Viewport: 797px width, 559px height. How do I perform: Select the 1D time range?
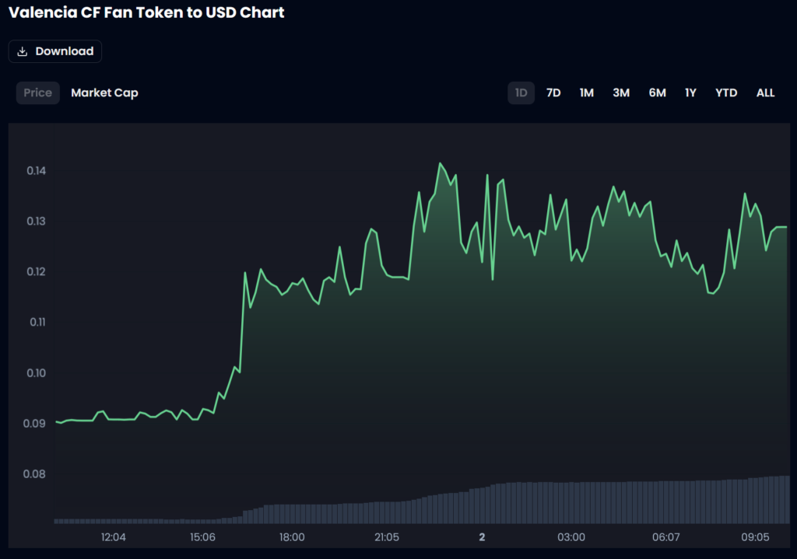pos(521,93)
